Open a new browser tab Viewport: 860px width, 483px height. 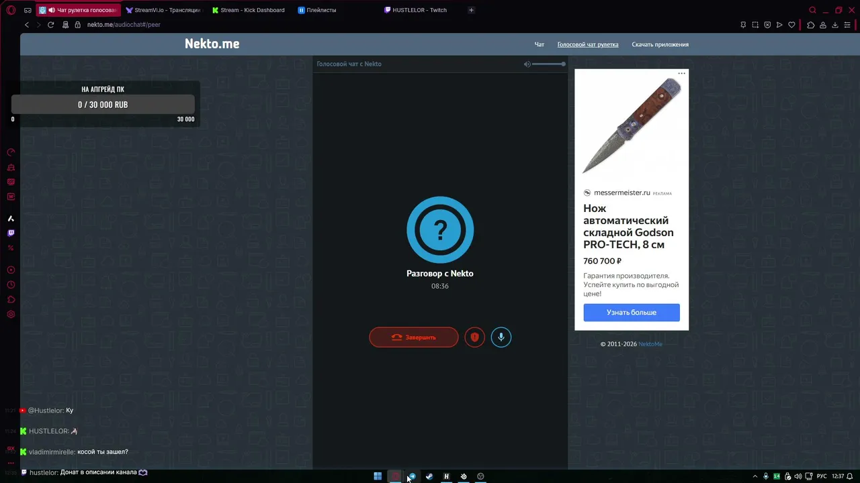pos(471,10)
